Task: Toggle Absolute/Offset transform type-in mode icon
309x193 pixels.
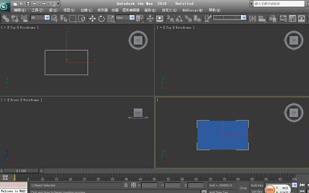Action: tap(133, 185)
